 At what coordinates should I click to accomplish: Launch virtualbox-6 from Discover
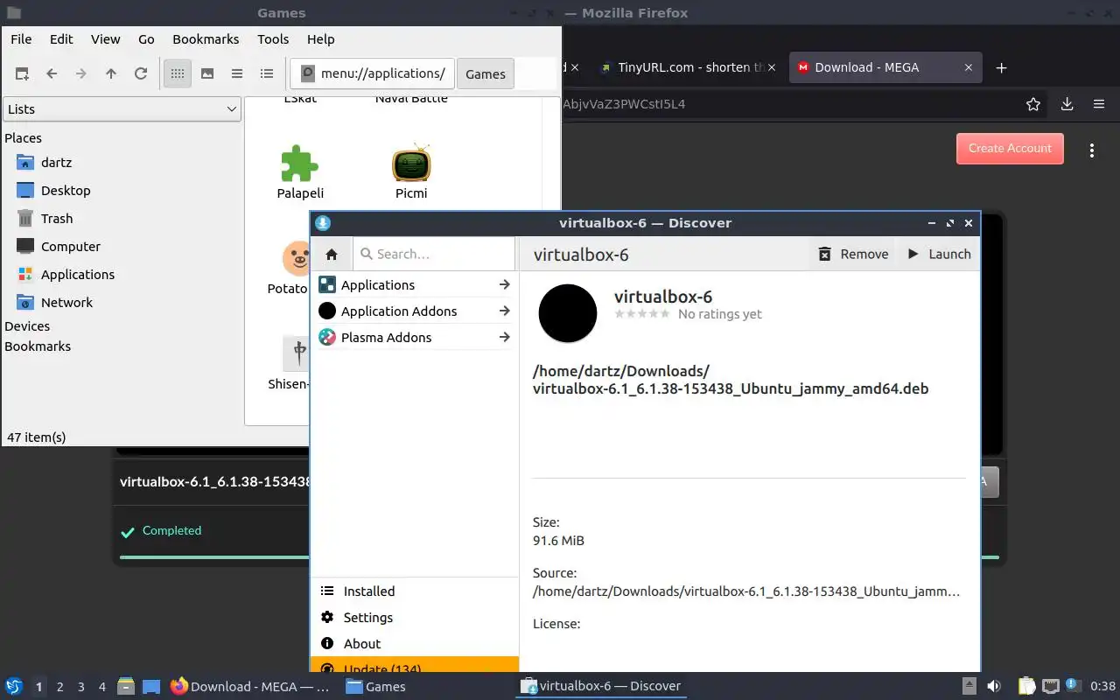939,254
